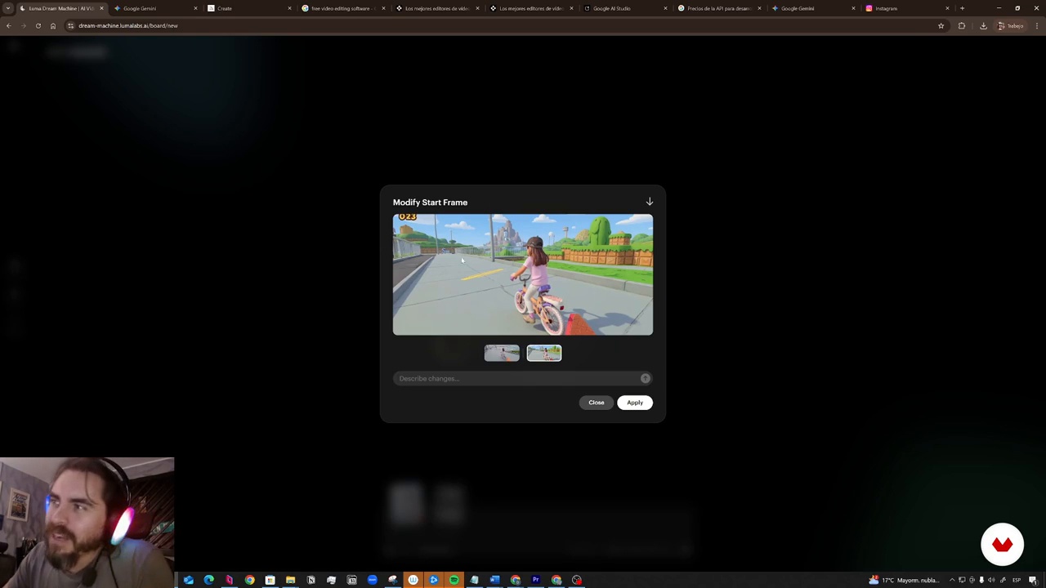Click the red round logo badge
The image size is (1046, 588).
coord(1002,544)
